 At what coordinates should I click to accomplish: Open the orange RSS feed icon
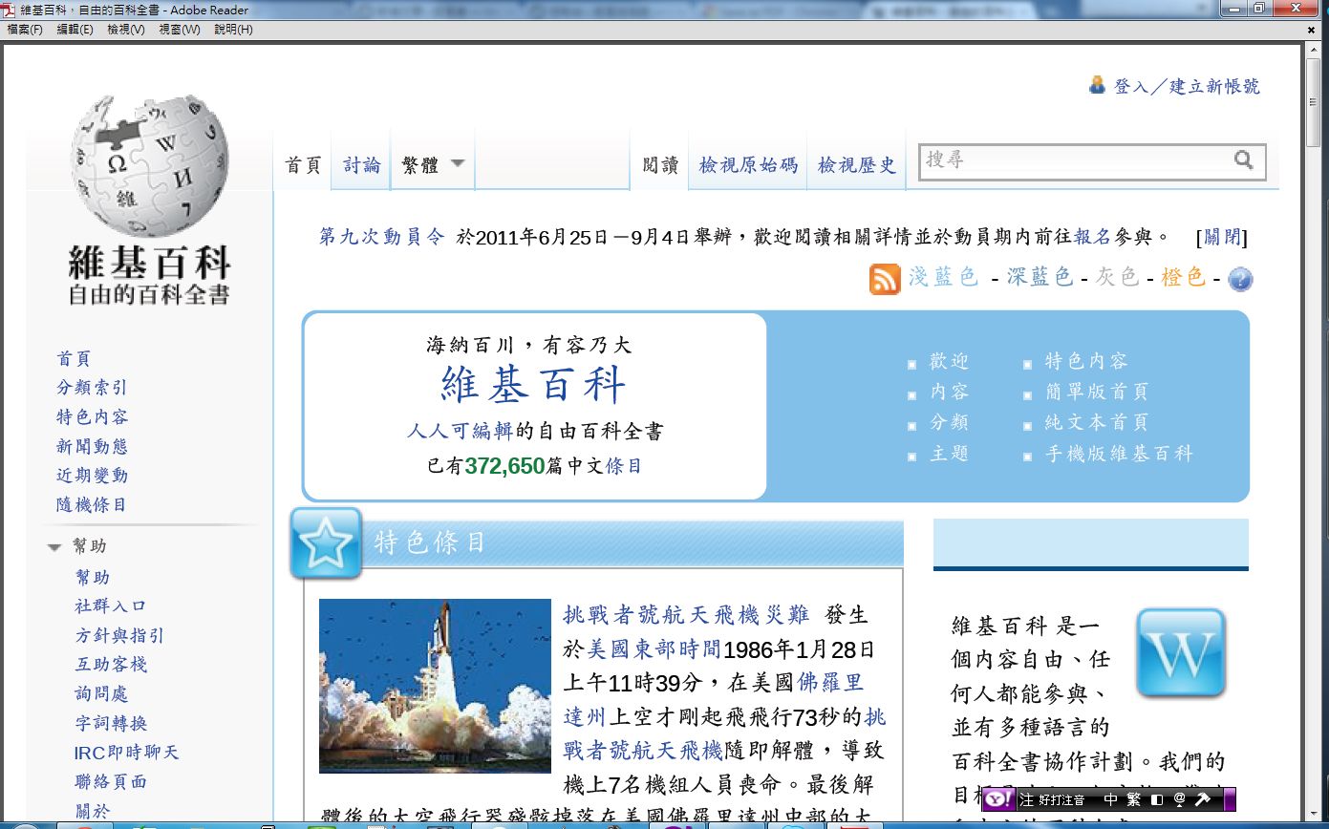[x=885, y=279]
